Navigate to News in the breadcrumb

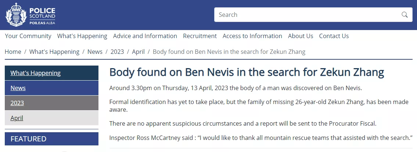tap(95, 52)
